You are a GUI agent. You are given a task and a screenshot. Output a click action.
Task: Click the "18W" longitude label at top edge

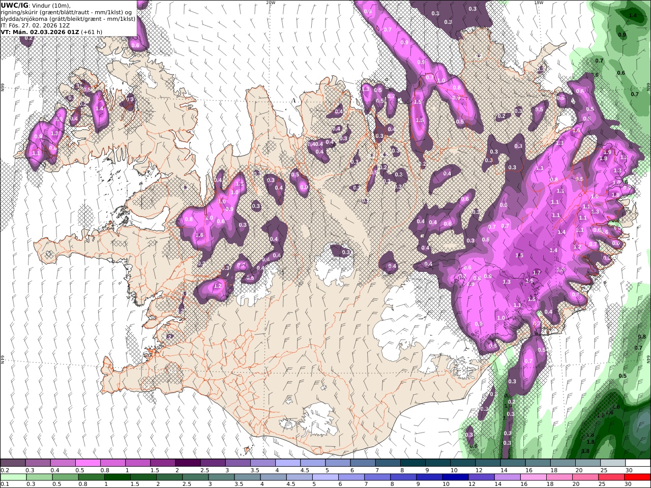(x=539, y=3)
